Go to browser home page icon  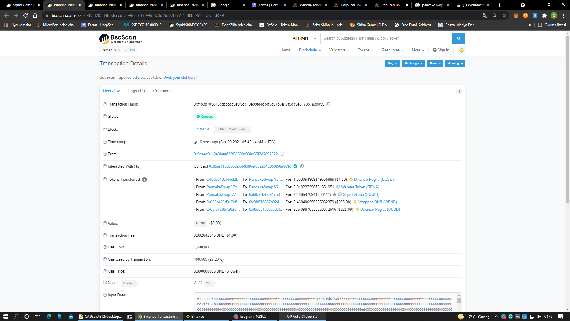(35, 15)
